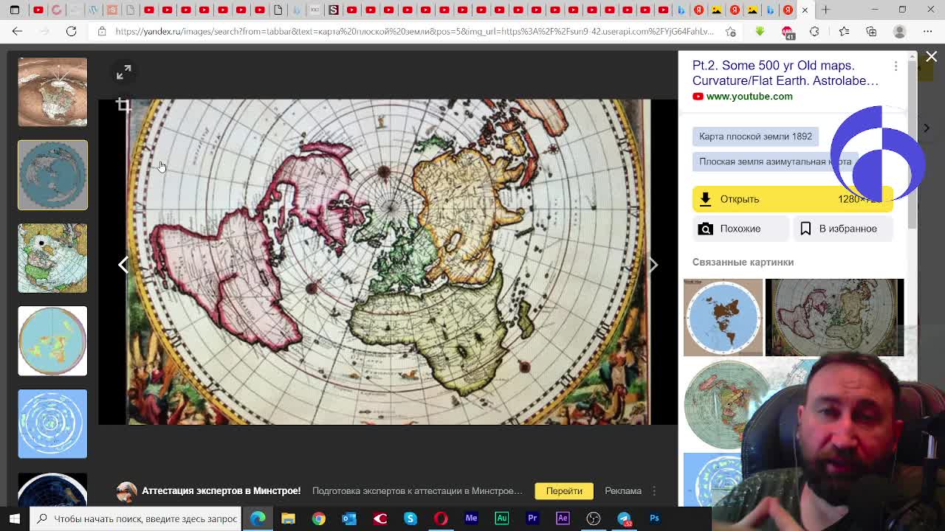This screenshot has height=531, width=945.
Task: Click the URL address bar
Action: click(x=413, y=32)
